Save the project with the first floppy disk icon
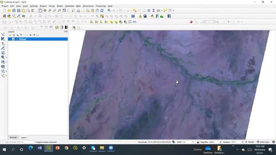This screenshot has width=276, height=155. coord(14,10)
